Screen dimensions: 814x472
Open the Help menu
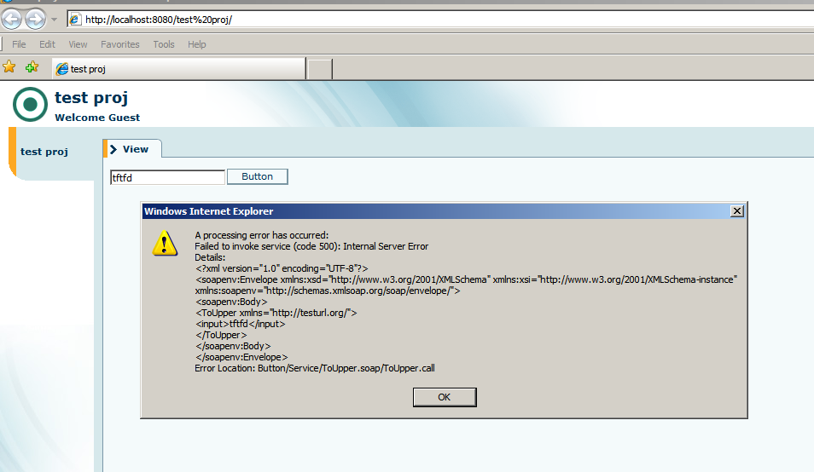tap(197, 44)
